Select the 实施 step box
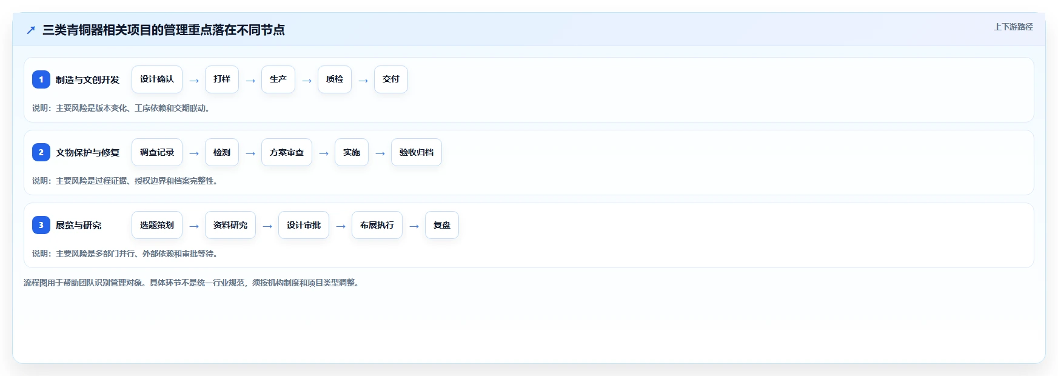 pyautogui.click(x=352, y=152)
